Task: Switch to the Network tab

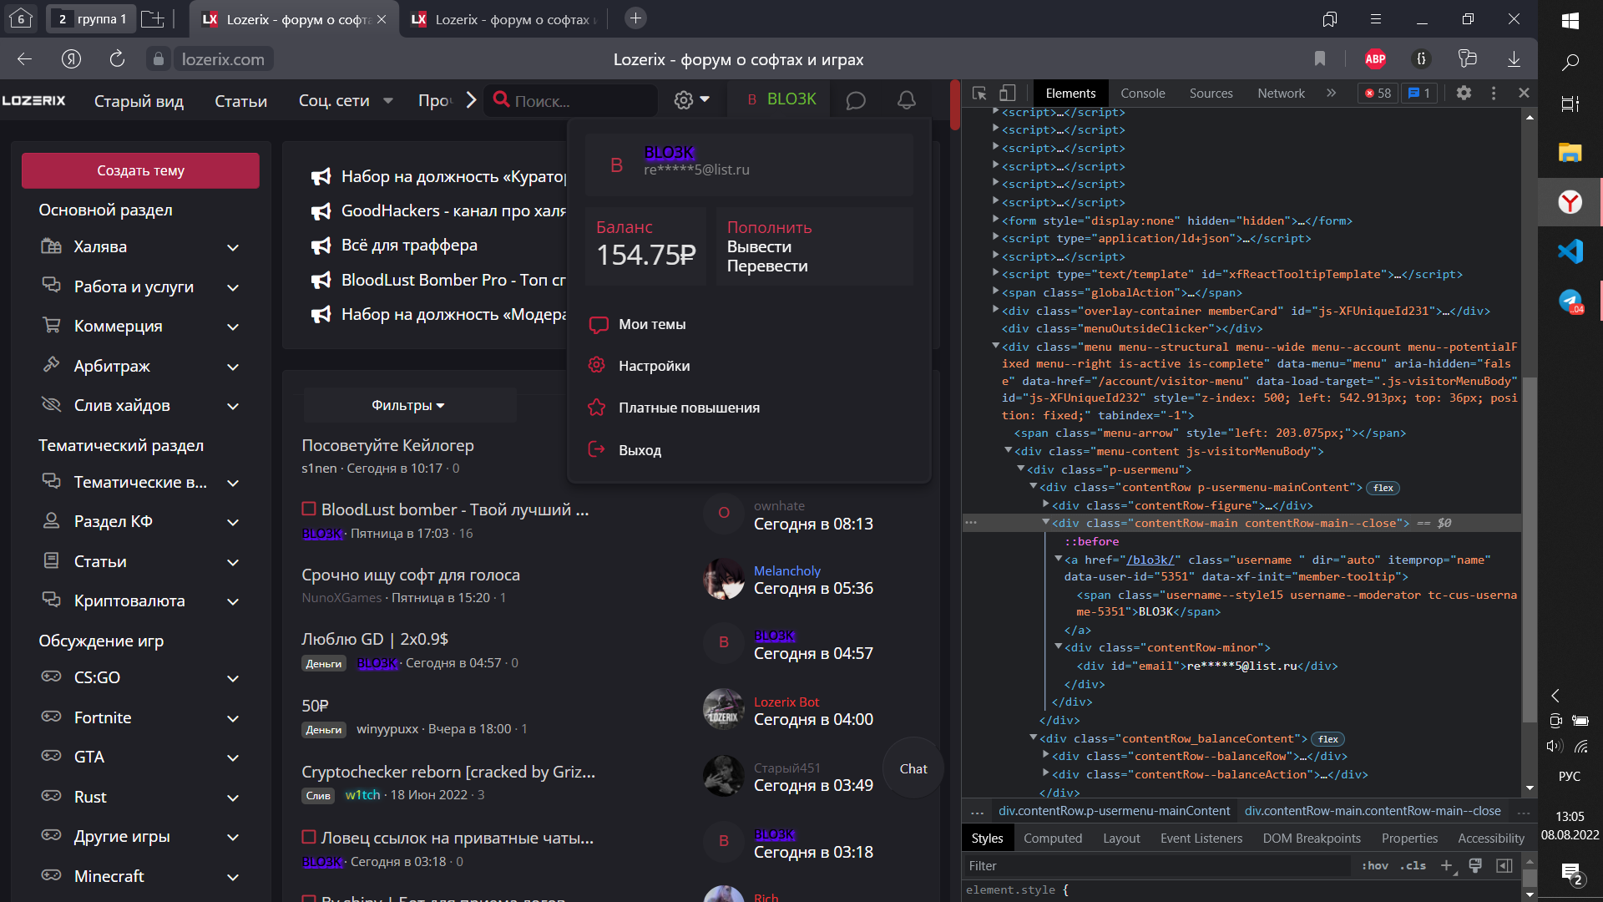Action: tap(1281, 94)
